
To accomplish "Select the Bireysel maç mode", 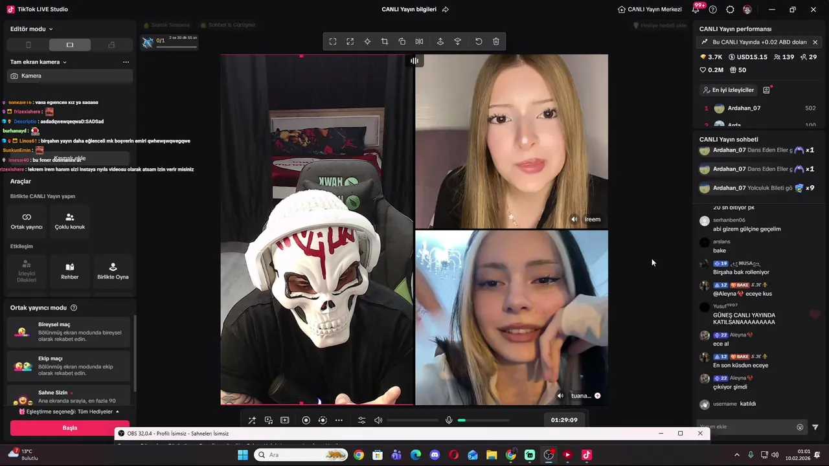I will pos(70,332).
